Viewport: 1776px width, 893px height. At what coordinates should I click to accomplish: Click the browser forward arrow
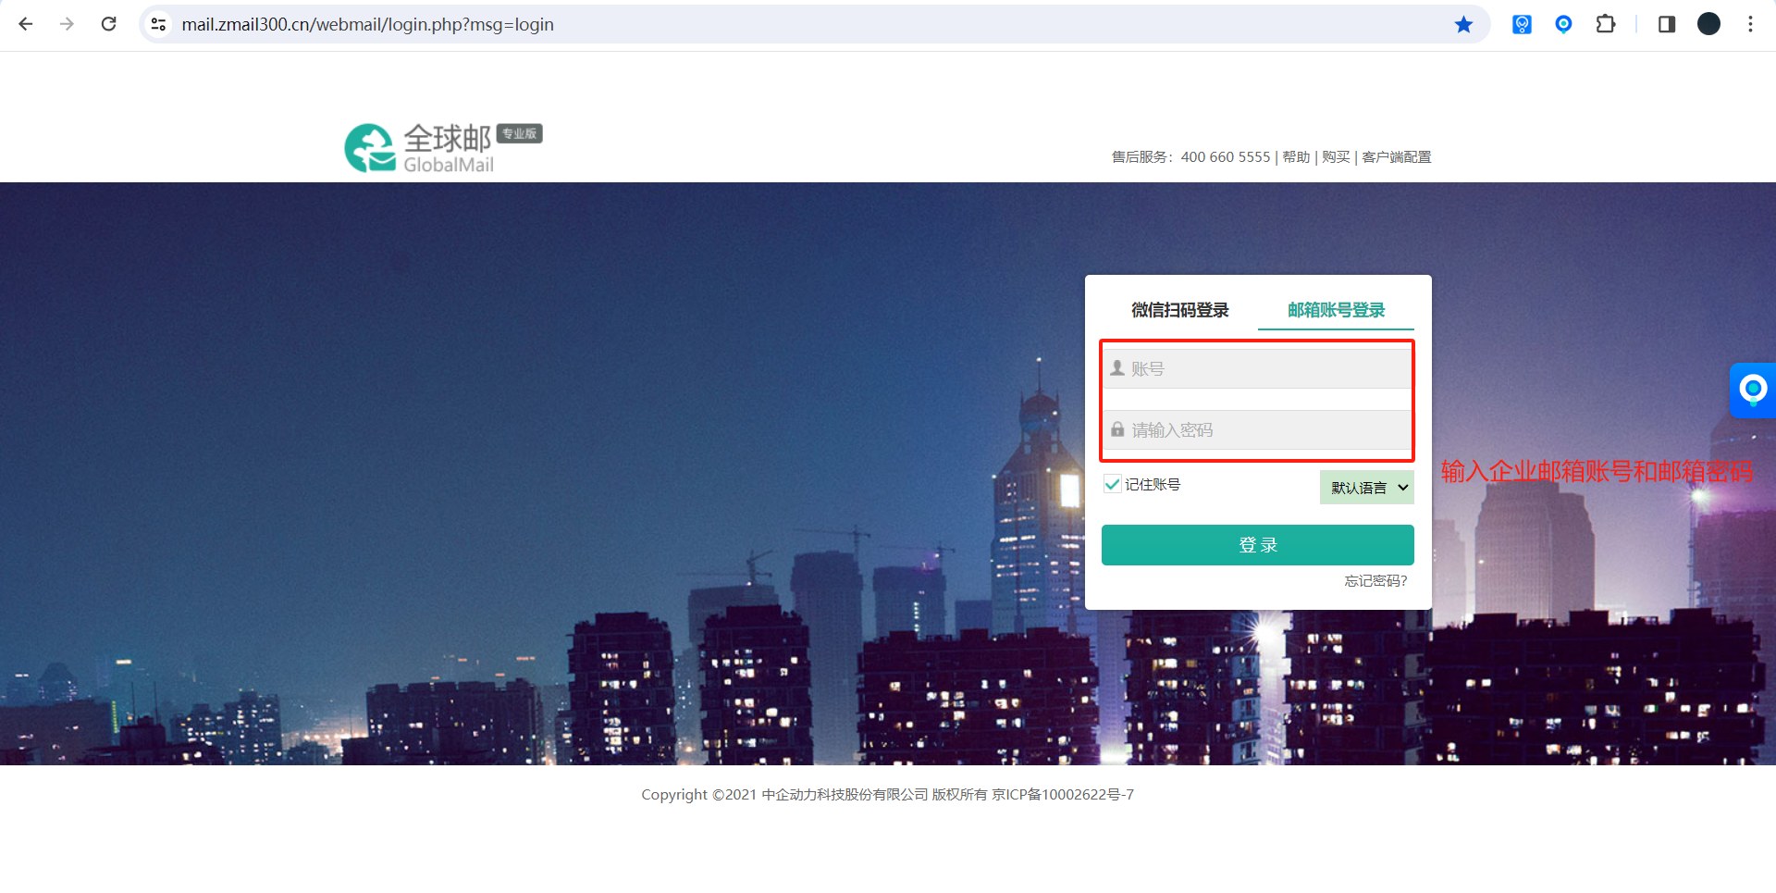pos(67,24)
